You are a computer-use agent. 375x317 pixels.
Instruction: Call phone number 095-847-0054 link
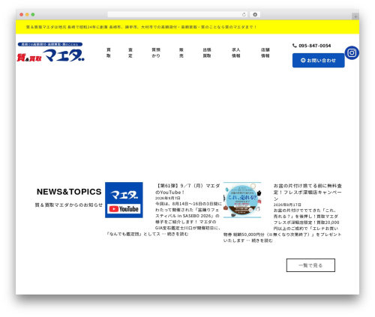315,46
